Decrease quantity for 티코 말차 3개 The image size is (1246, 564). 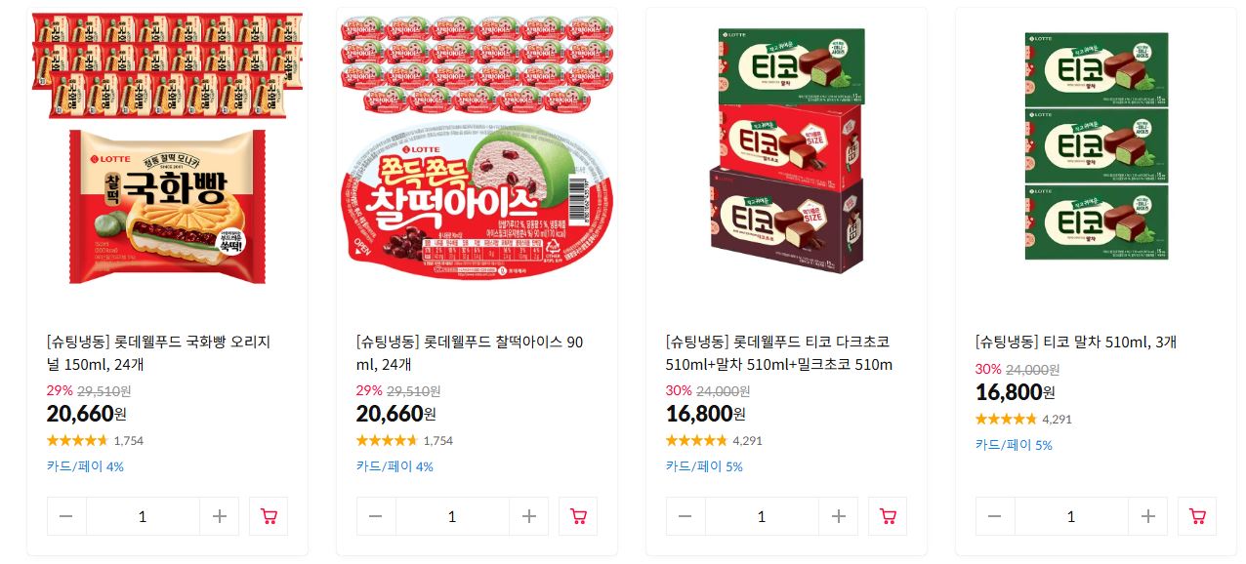coord(995,516)
